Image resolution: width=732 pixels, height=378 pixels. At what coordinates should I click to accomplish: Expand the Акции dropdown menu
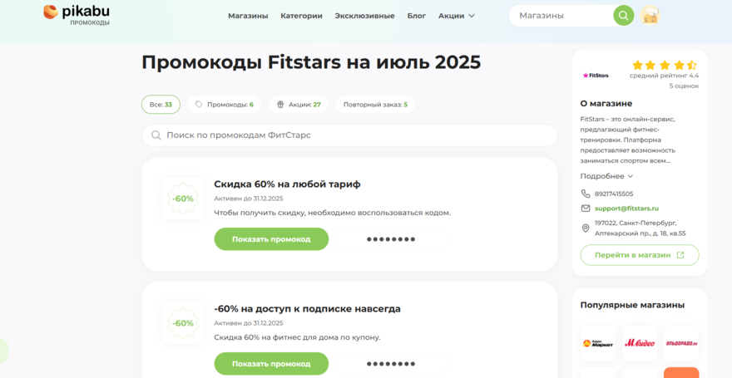(x=457, y=16)
